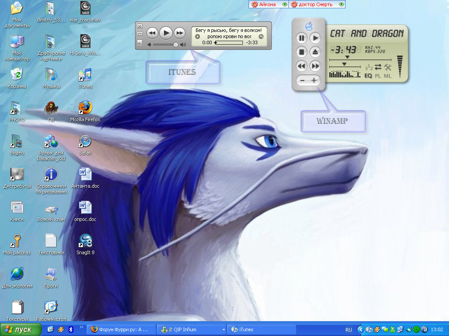The image size is (449, 336).
Task: Open the пуск Start menu button
Action: click(21, 330)
